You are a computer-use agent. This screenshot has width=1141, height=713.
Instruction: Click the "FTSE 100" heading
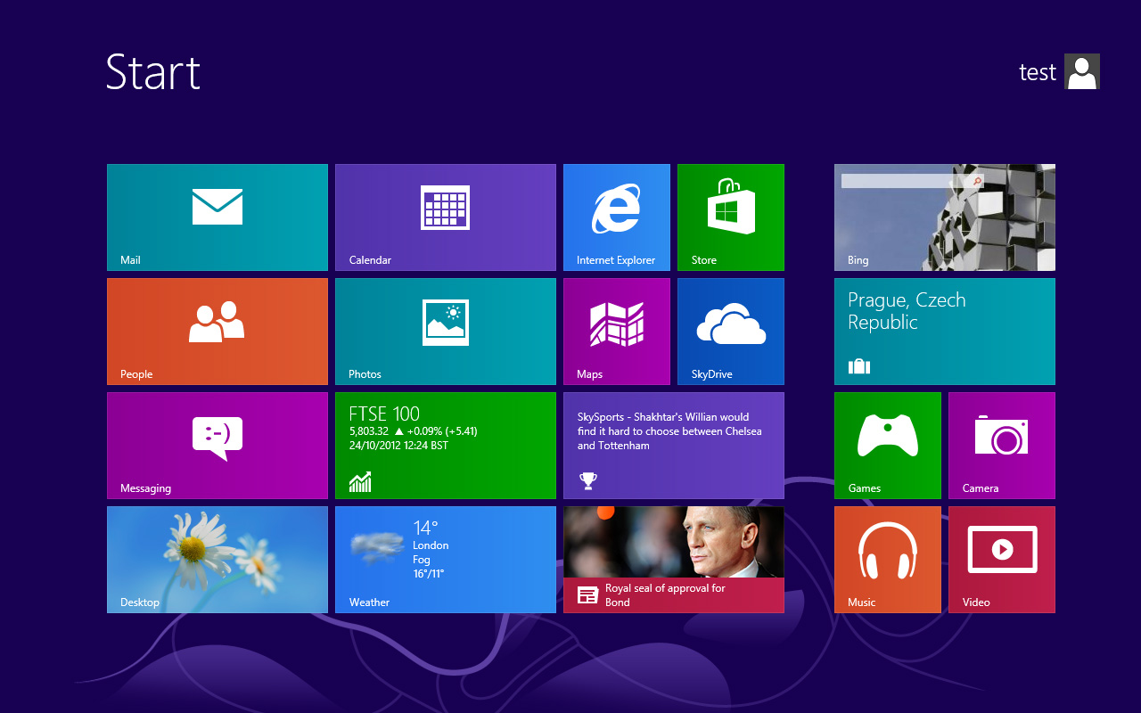click(384, 414)
